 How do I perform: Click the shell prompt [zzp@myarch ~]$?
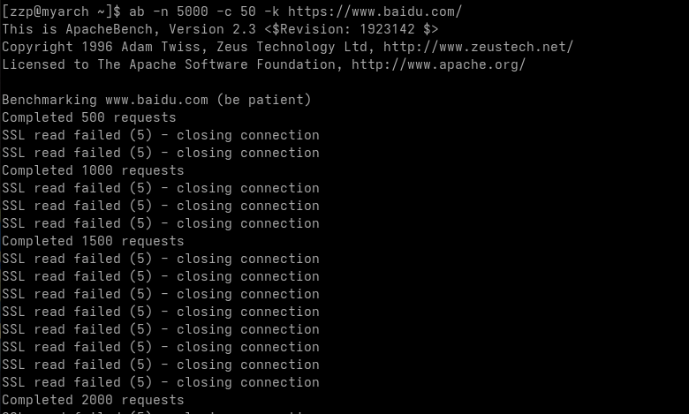click(61, 11)
